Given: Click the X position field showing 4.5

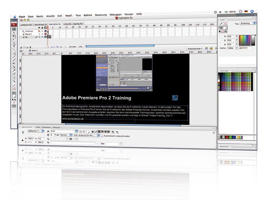Looking at the screenshot, I should coord(40,139).
